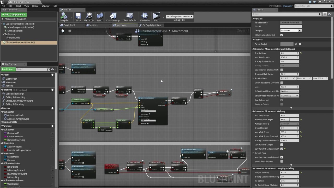
Task: Enable Use Separate Braking Friction checkbox
Action: click(x=282, y=70)
